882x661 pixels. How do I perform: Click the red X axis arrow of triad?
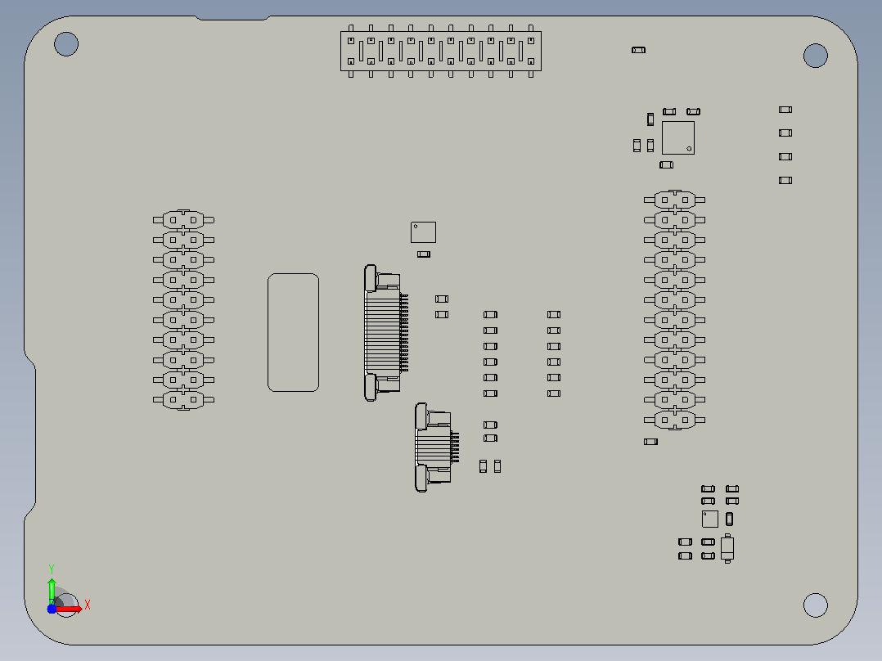pyautogui.click(x=70, y=609)
